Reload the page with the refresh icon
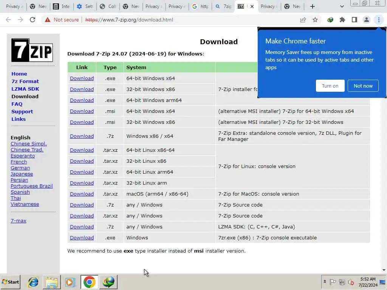 (x=33, y=20)
